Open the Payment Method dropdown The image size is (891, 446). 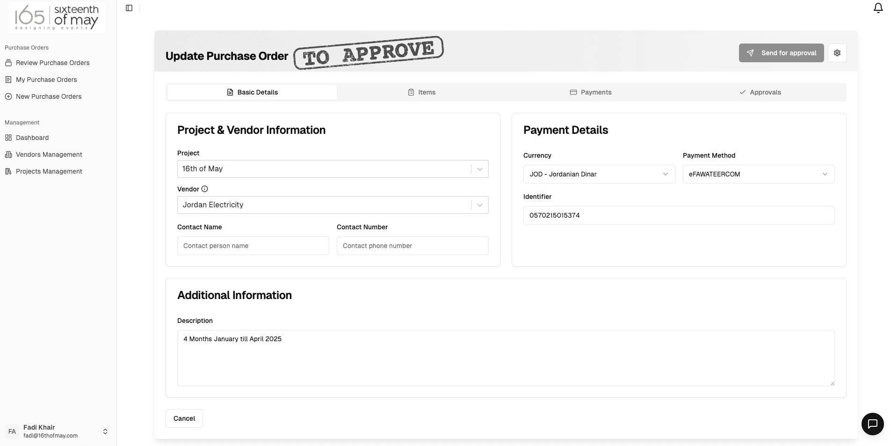pyautogui.click(x=758, y=174)
